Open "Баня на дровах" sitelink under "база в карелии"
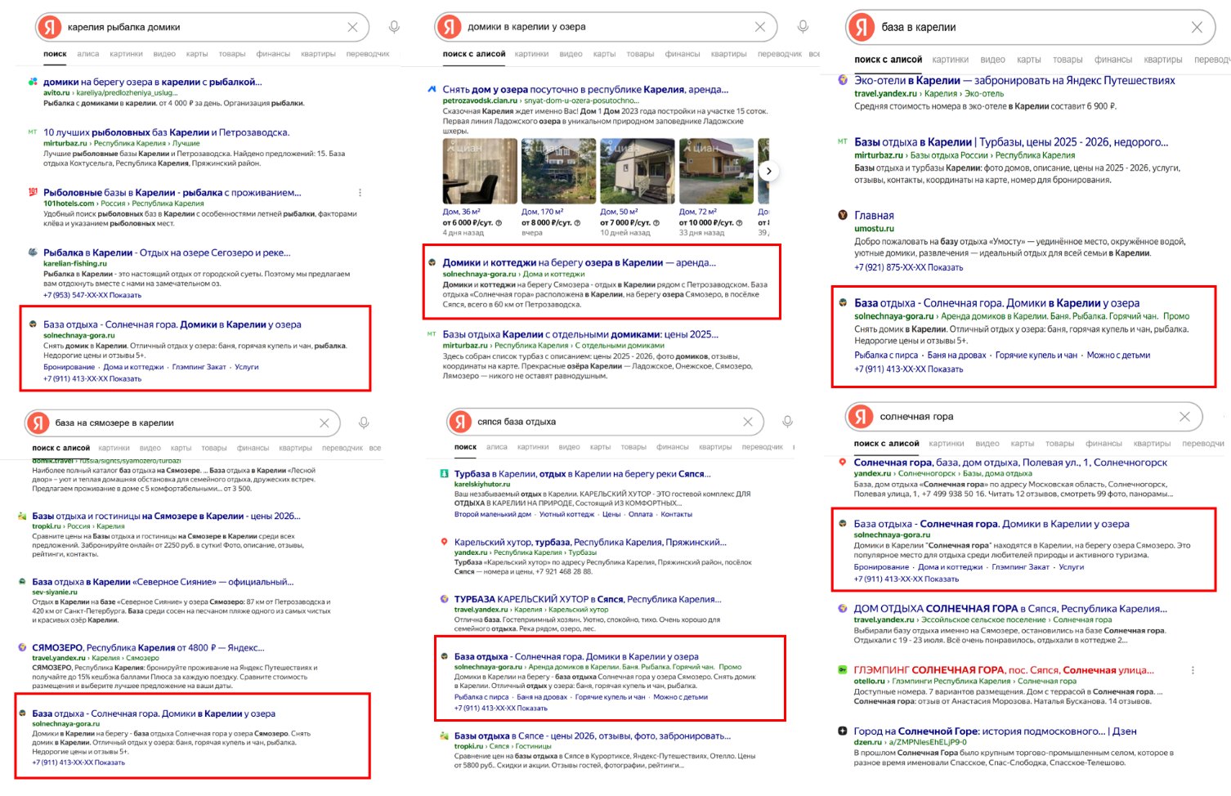 tap(956, 356)
